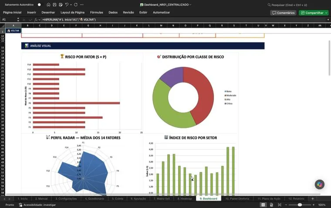Screen dimensions: 331x208
Task: Switch to Page Layout view icon
Action: pos(271,205)
